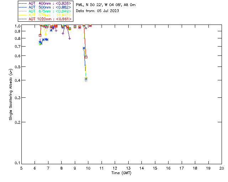Click the blue asterisk marker near 0.7 before 10
Image resolution: width=228 pixels, height=182 pixels.
(84, 48)
